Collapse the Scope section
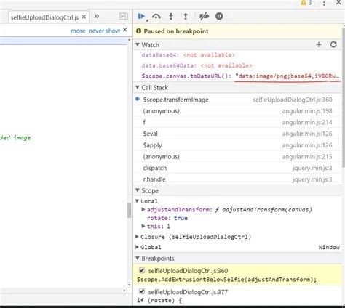Viewport: 345px width, 308px height. point(138,190)
